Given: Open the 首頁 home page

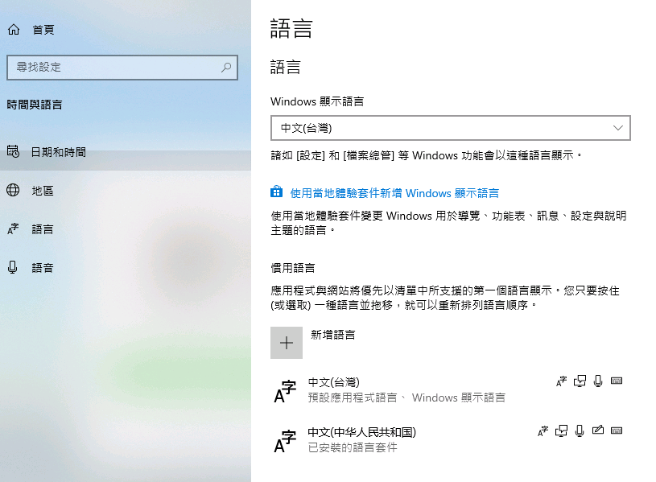Looking at the screenshot, I should pos(43,30).
